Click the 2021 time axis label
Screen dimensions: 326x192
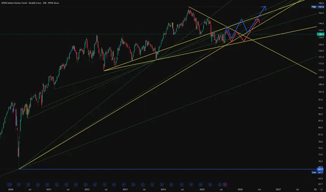pyautogui.click(x=49, y=189)
